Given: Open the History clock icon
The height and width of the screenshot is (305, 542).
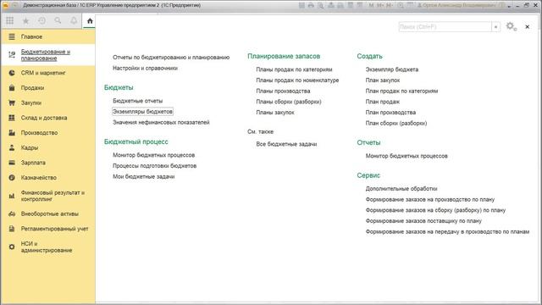Looking at the screenshot, I should tap(41, 20).
